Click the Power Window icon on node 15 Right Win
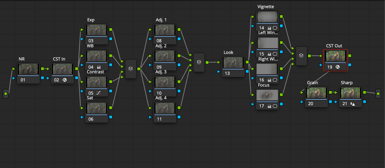 pyautogui.click(x=274, y=54)
